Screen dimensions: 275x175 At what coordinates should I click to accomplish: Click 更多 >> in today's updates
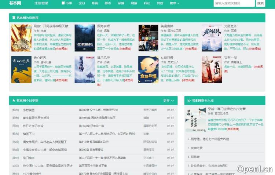168,100
